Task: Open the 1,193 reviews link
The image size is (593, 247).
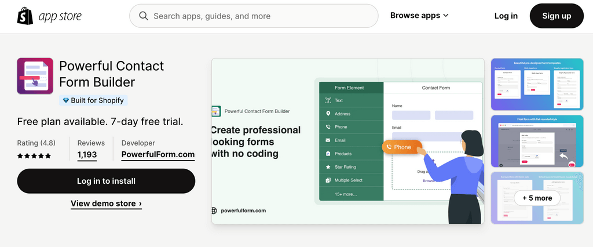Action: point(87,155)
